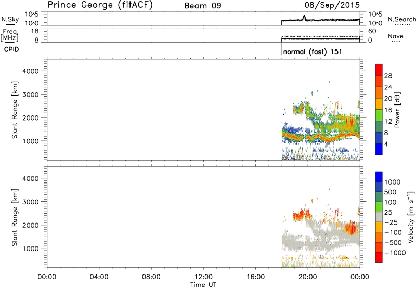
Task: Click the "Prince George (fitACF)" plot title
Action: click(x=100, y=5)
